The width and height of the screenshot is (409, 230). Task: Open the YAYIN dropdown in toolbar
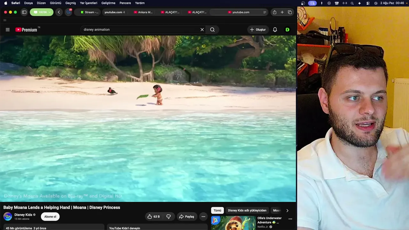pos(42,12)
